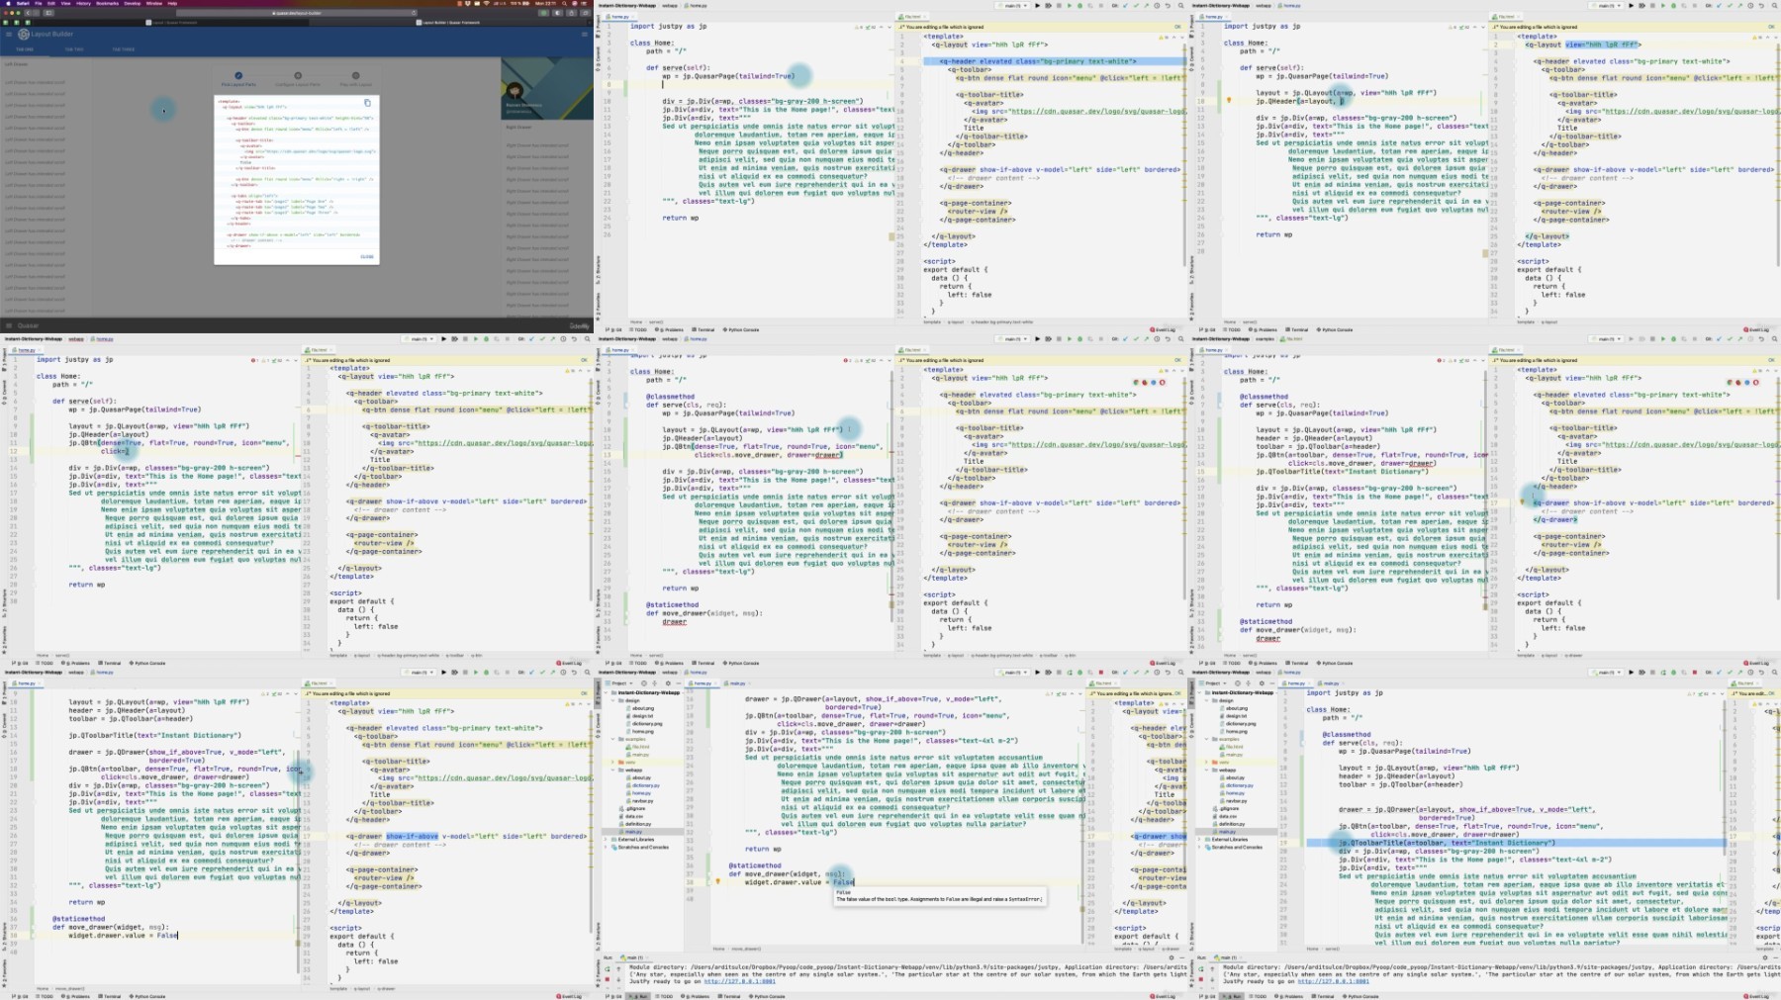Open Terminal tab in False-tooltip frame's bottom bar
Image resolution: width=1781 pixels, height=1000 pixels.
click(x=729, y=996)
